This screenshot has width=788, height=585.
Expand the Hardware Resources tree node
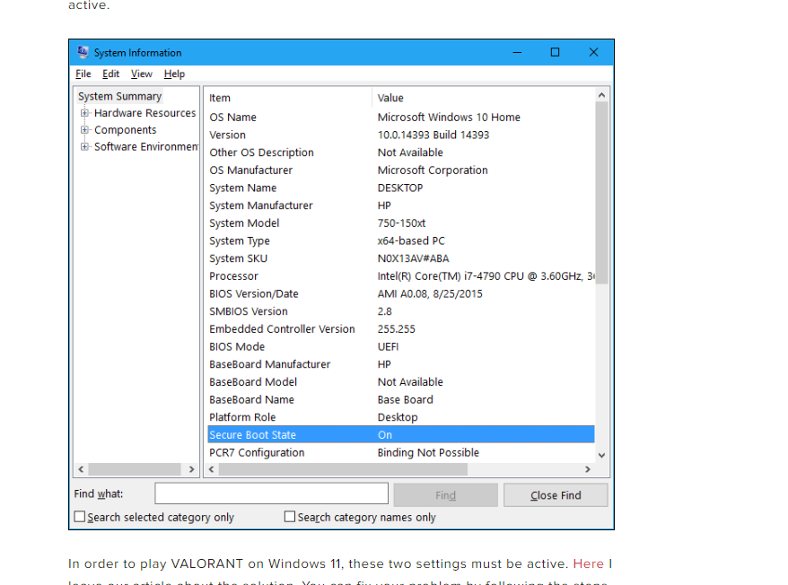85,113
